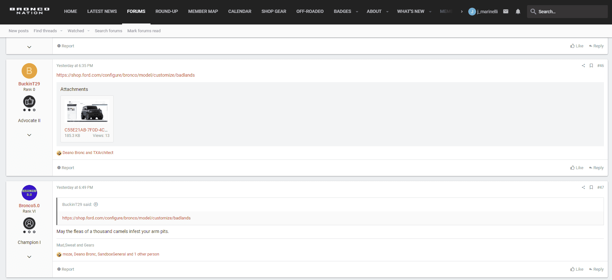Report the top partially visible post
The width and height of the screenshot is (612, 280).
tap(66, 46)
